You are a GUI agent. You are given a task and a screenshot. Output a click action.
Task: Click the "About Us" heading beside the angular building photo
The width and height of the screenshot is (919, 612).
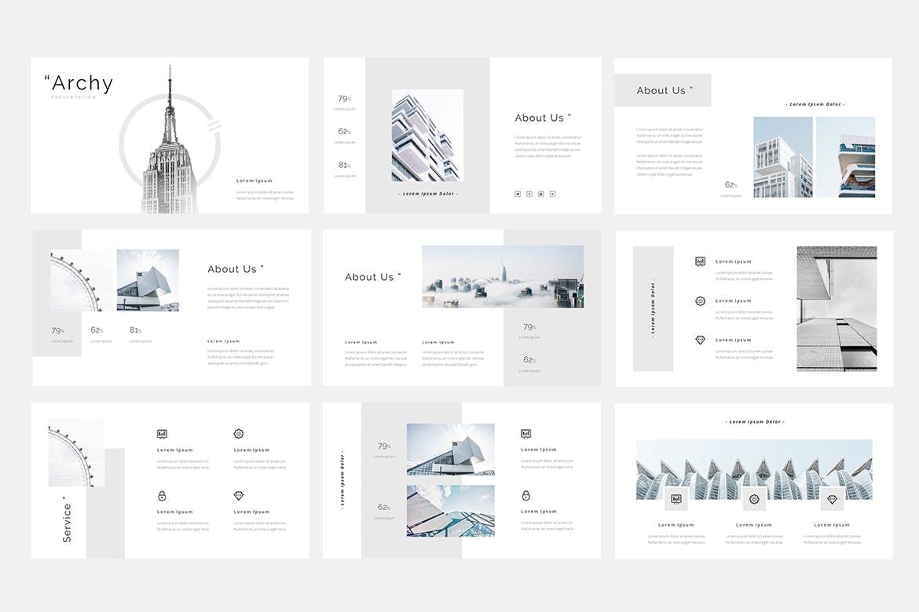click(x=236, y=269)
